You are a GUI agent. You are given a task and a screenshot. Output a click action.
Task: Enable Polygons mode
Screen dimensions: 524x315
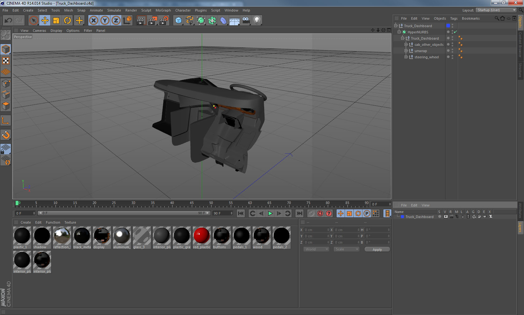tap(6, 106)
